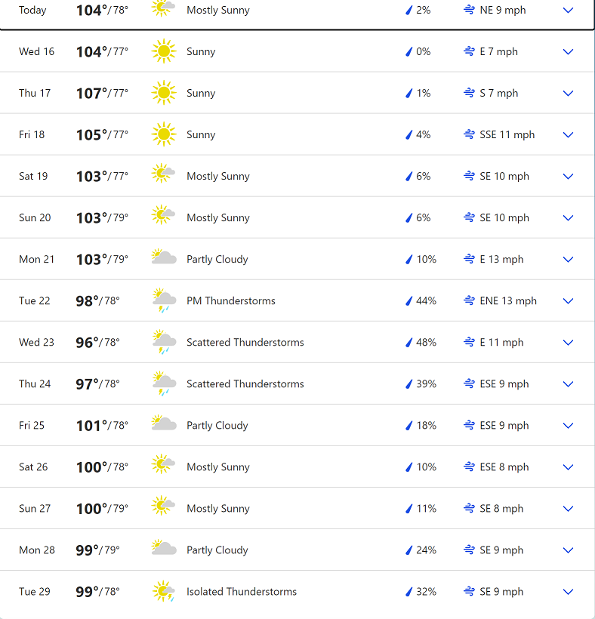The image size is (595, 619).
Task: Click the thunderstorm icon for Tue 22
Action: [164, 300]
